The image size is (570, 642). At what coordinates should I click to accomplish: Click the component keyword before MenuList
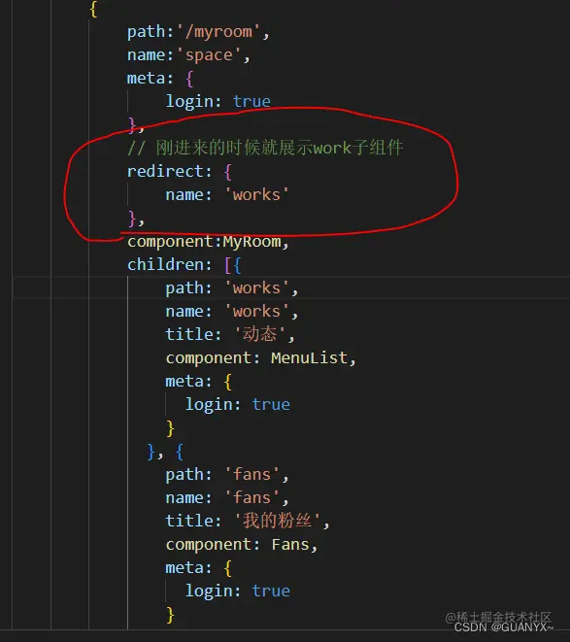209,358
